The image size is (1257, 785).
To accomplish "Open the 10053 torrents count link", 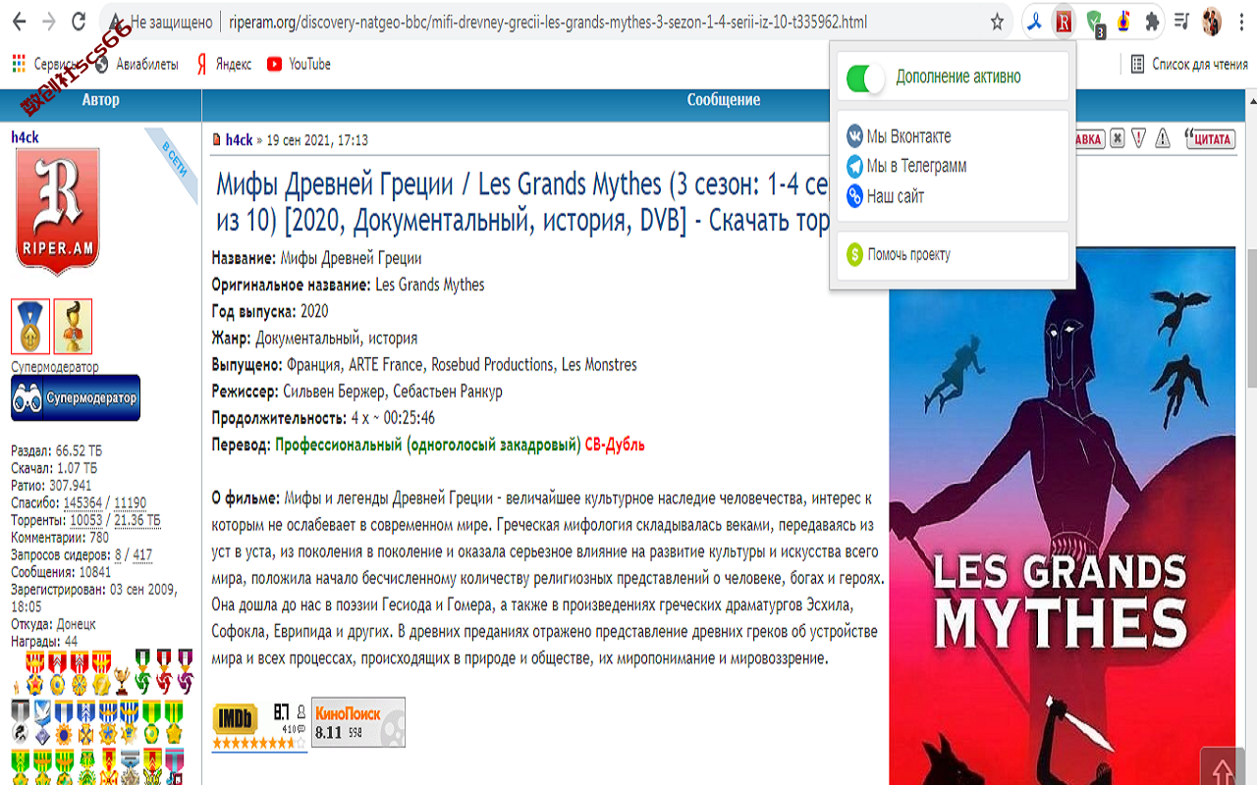I will 85,520.
